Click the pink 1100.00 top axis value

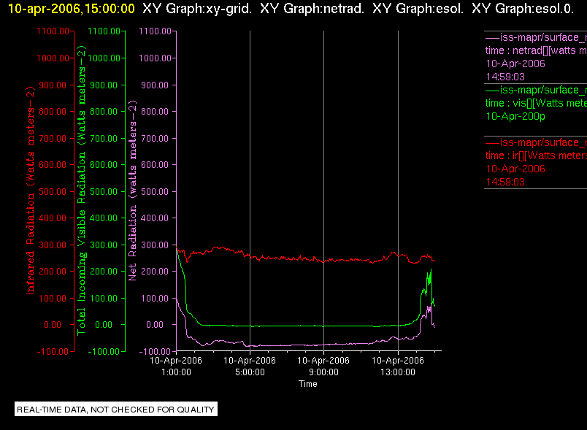155,31
